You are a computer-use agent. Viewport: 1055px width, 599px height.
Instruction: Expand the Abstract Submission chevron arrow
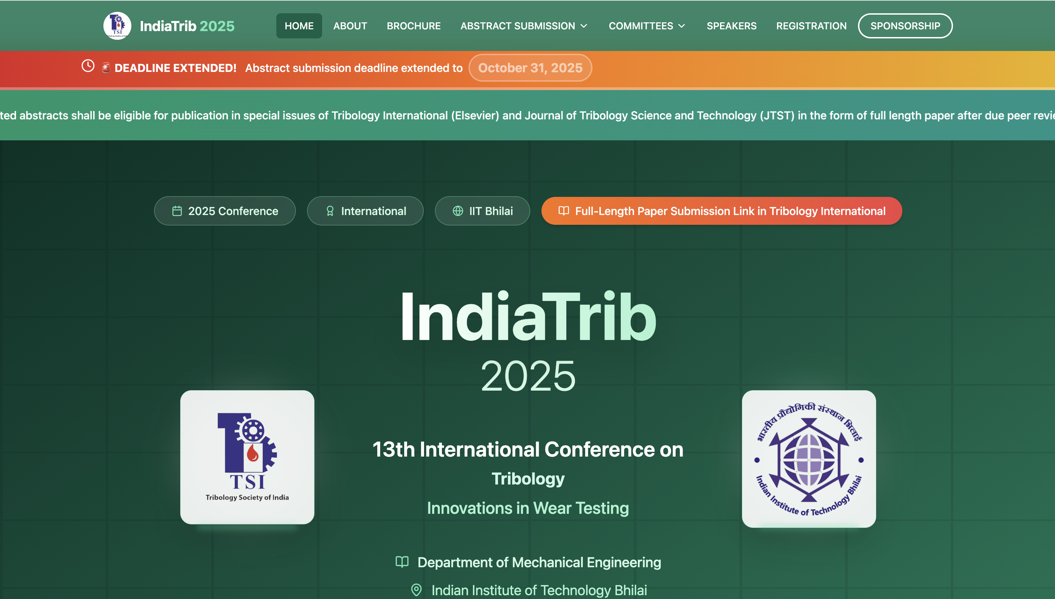point(584,26)
